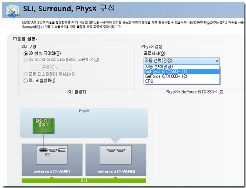Click the PhysX diagram label
The height and width of the screenshot is (188, 246).
coord(84,111)
